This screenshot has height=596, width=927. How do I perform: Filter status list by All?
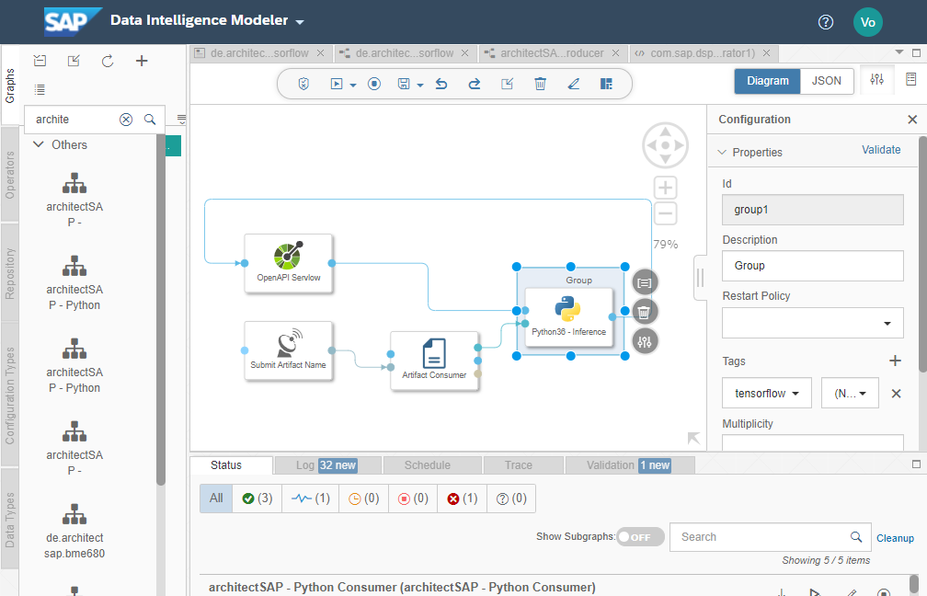tap(216, 499)
